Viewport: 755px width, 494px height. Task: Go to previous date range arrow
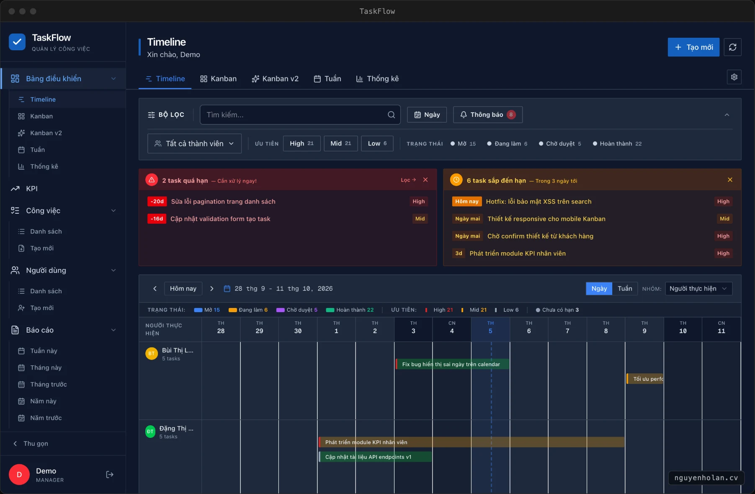155,289
